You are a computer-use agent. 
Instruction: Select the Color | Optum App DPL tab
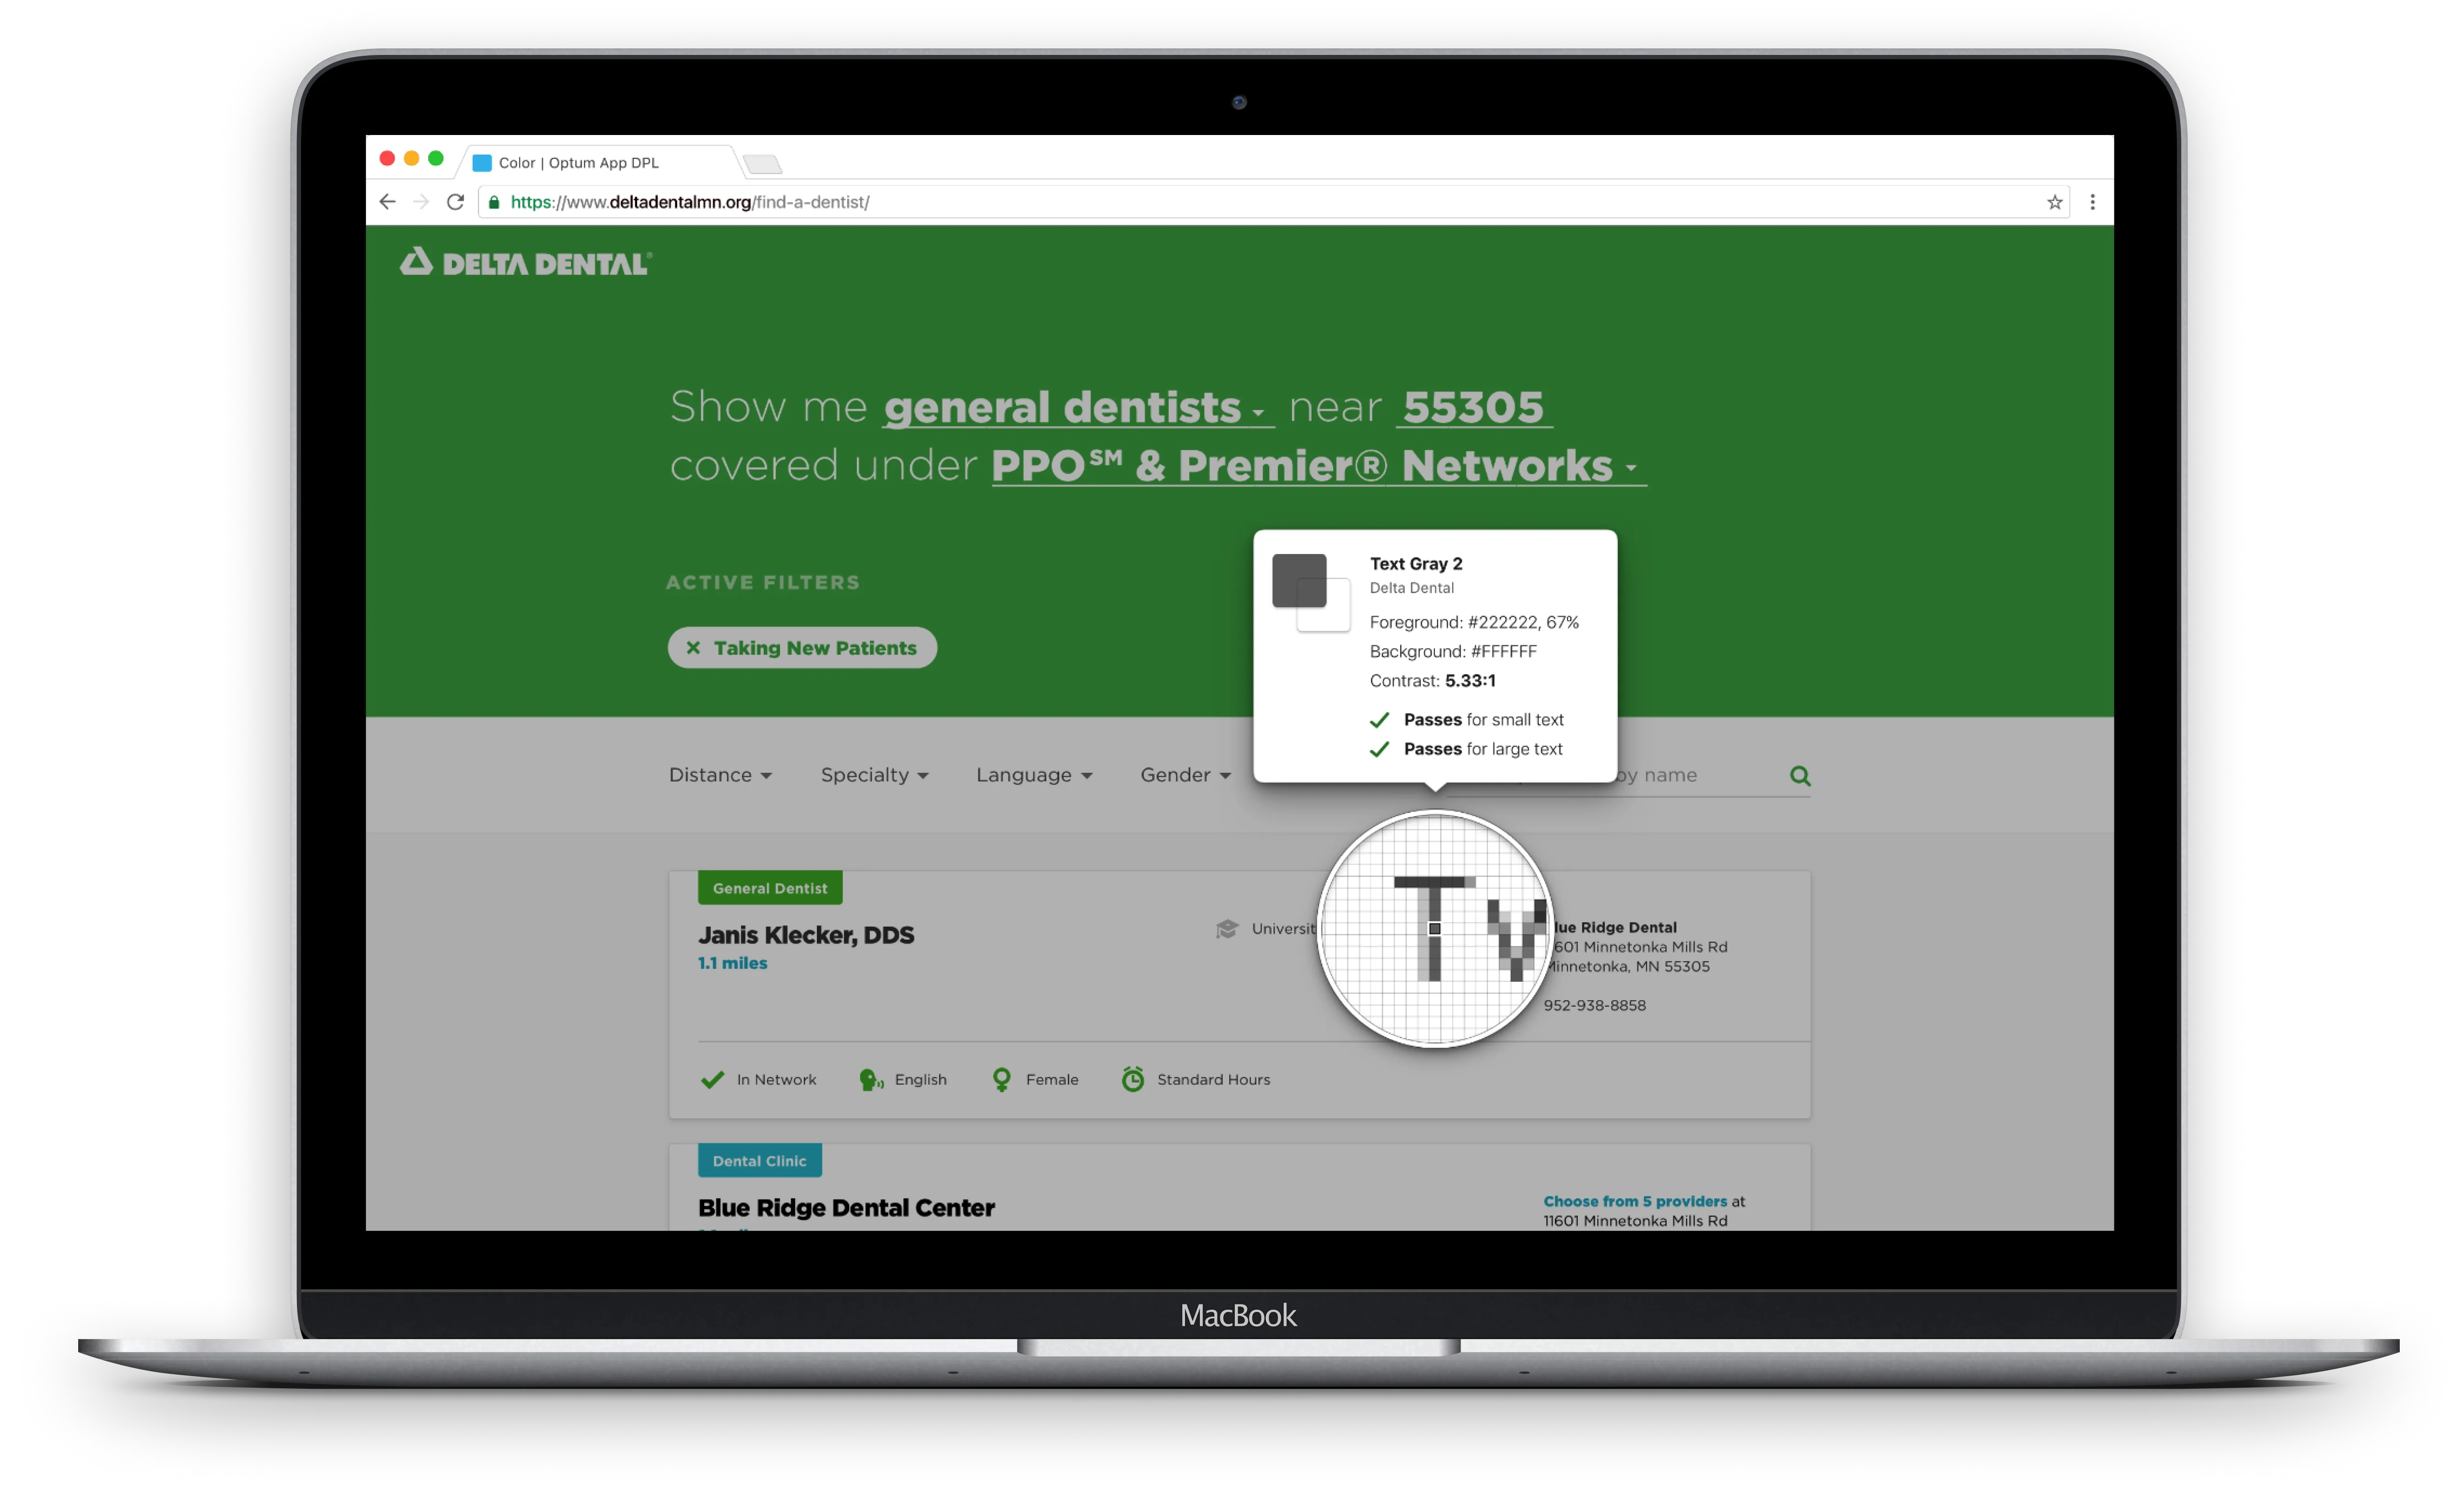pos(600,162)
